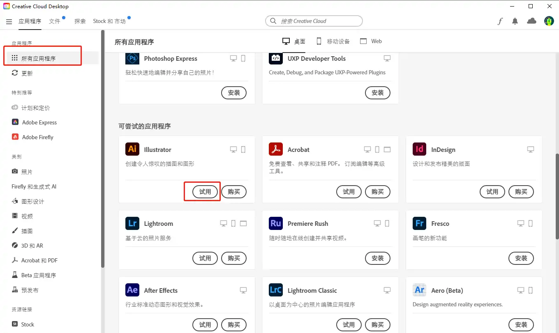Screen dimensions: 559x333
Task: Open the Aero (Beta) app icon
Action: tap(419, 290)
